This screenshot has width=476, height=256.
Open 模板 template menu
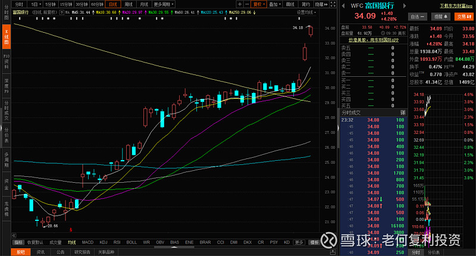point(314,242)
